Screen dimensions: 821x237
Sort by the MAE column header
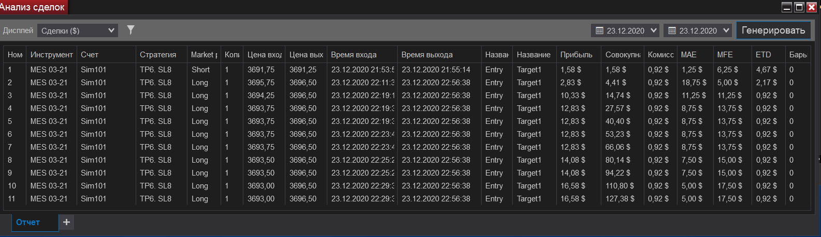[688, 55]
